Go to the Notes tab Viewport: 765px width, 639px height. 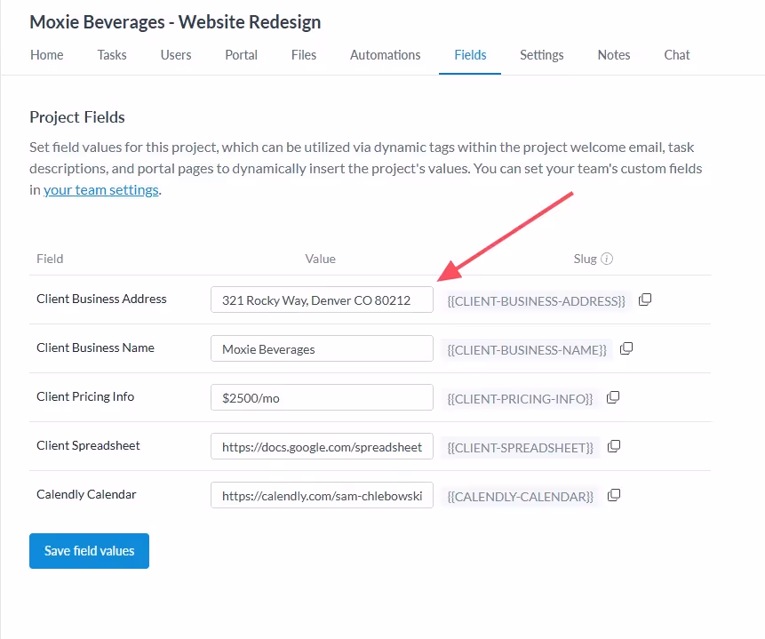point(614,55)
